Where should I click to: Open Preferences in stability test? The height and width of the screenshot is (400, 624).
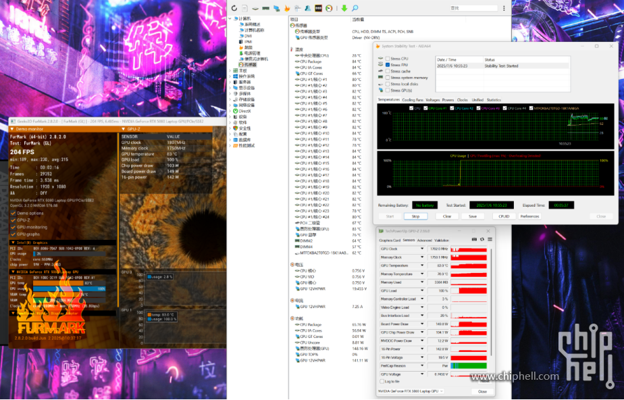(x=529, y=216)
